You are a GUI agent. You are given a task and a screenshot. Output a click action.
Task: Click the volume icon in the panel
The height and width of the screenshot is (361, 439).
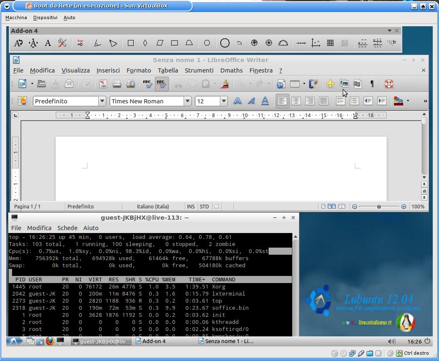(392, 341)
